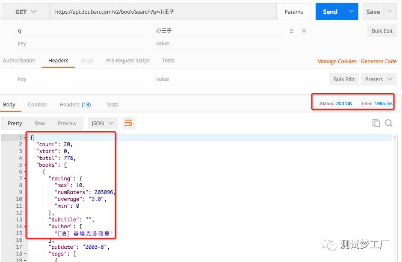The height and width of the screenshot is (262, 402).
Task: Switch to response Cookies tab
Action: tap(37, 105)
